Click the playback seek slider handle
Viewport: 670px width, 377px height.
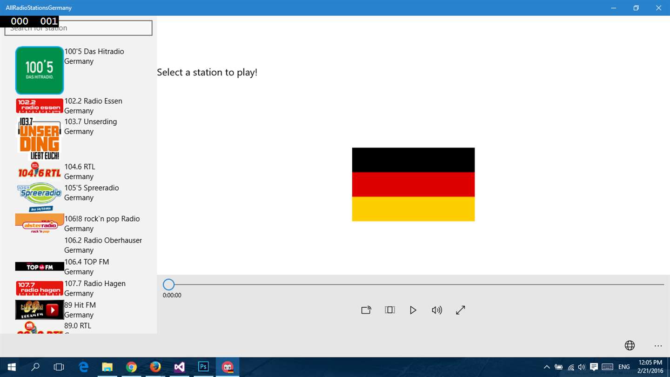click(168, 284)
